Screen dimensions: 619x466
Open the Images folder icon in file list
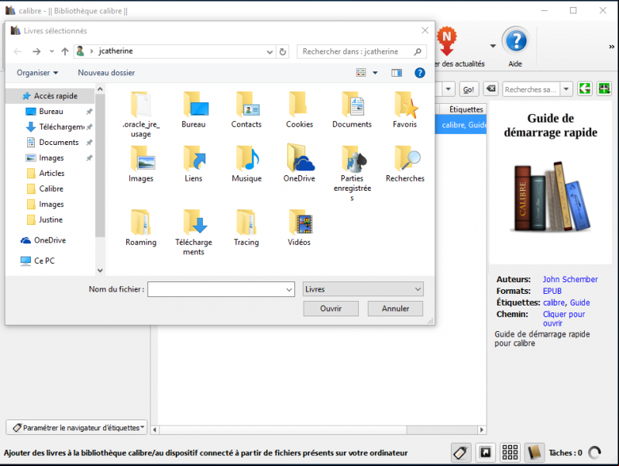coord(141,164)
